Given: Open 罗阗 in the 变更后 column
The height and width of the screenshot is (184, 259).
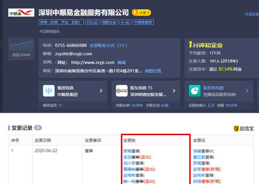Looking at the screenshot, I should 197,163.
